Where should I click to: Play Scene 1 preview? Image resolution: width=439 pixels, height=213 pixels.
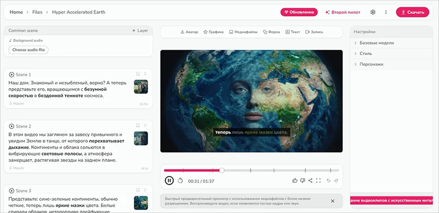pos(12,75)
